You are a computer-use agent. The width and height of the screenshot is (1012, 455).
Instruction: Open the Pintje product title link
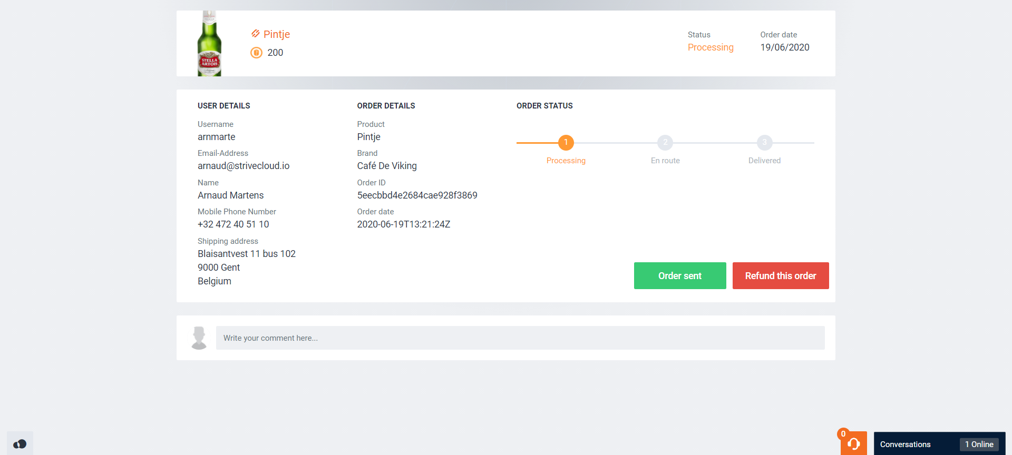(x=277, y=34)
